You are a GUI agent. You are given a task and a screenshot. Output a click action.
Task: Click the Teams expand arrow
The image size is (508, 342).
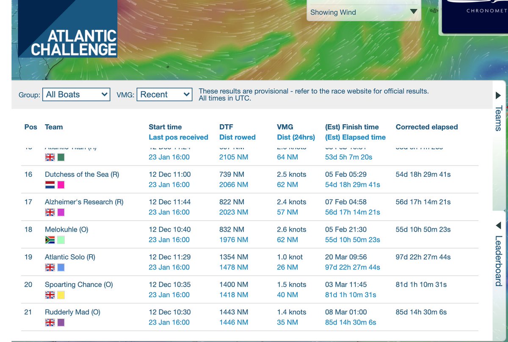click(499, 96)
